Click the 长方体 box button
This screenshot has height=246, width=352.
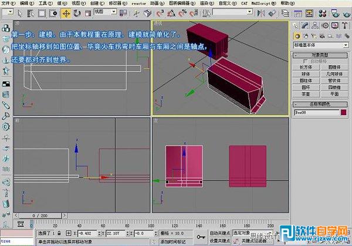coord(306,67)
